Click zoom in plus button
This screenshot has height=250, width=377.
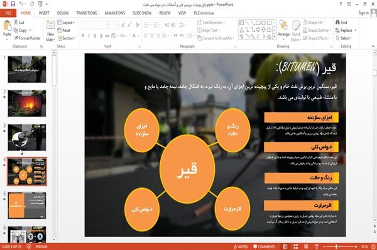point(356,247)
